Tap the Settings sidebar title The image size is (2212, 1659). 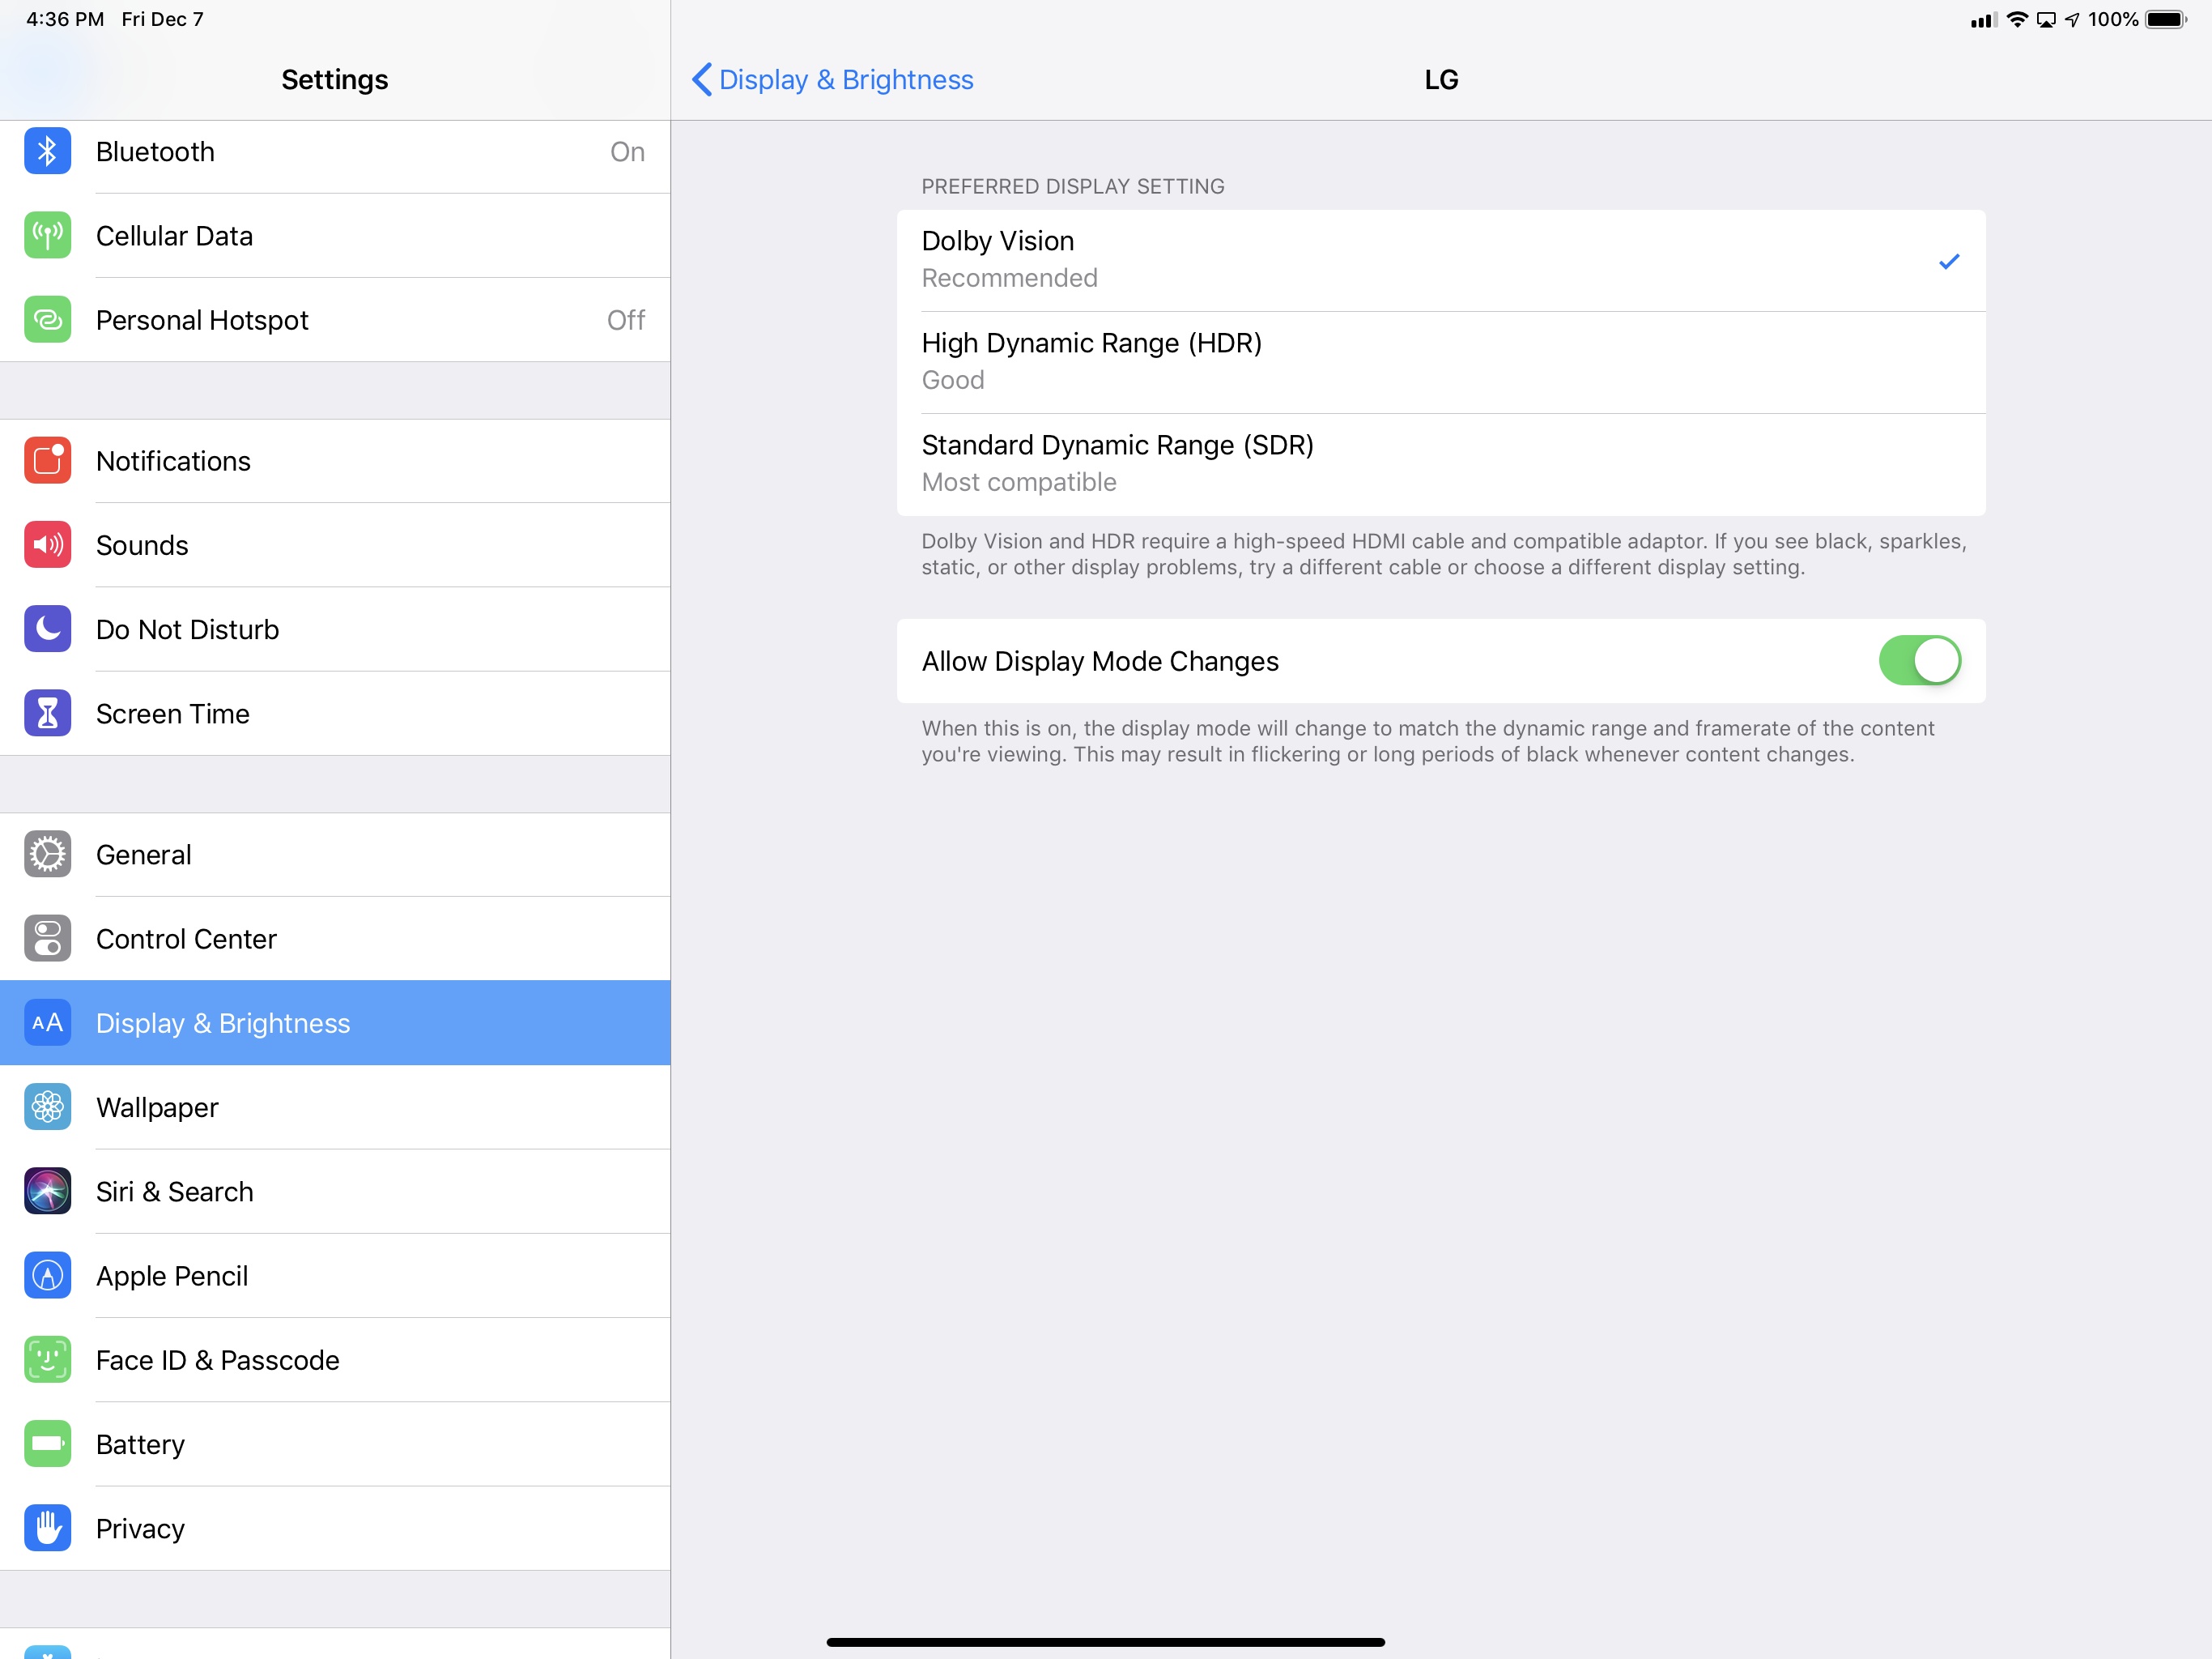tap(334, 80)
